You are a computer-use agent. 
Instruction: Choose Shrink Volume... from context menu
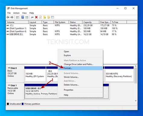pos(80,77)
